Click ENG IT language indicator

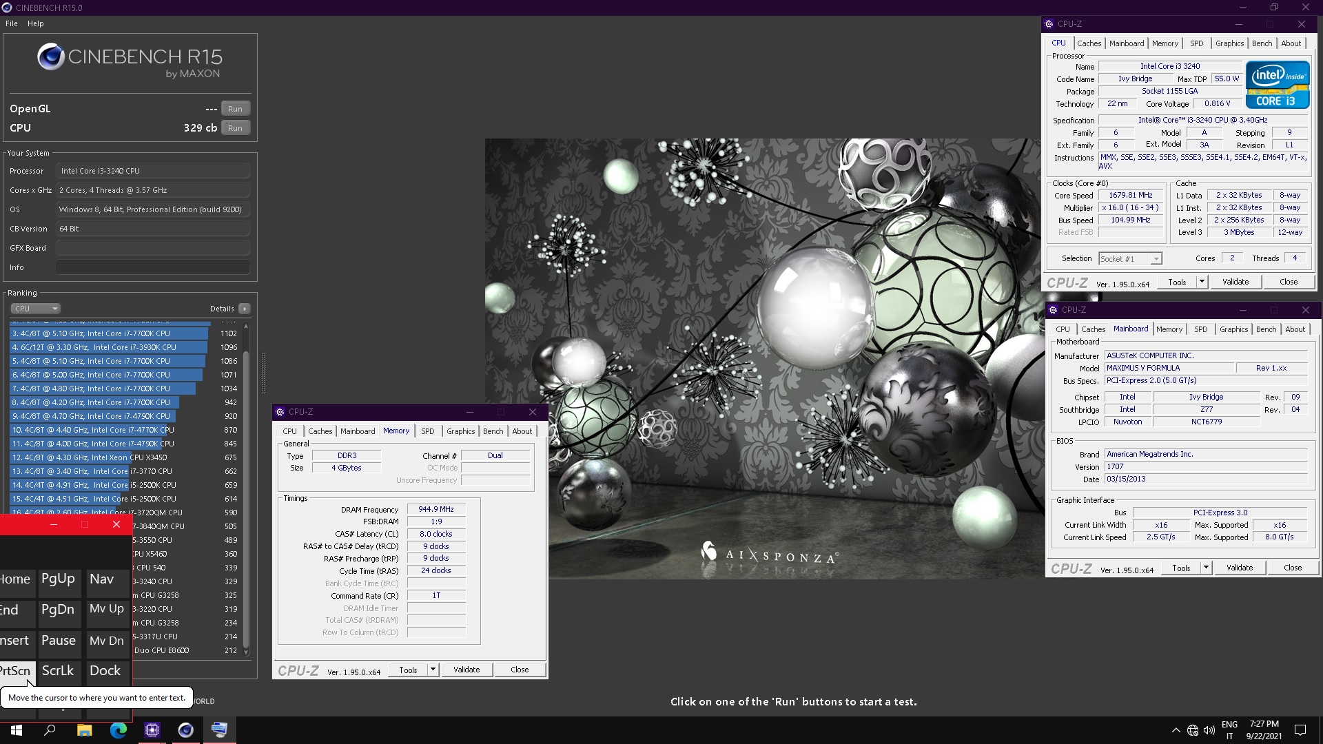point(1229,730)
